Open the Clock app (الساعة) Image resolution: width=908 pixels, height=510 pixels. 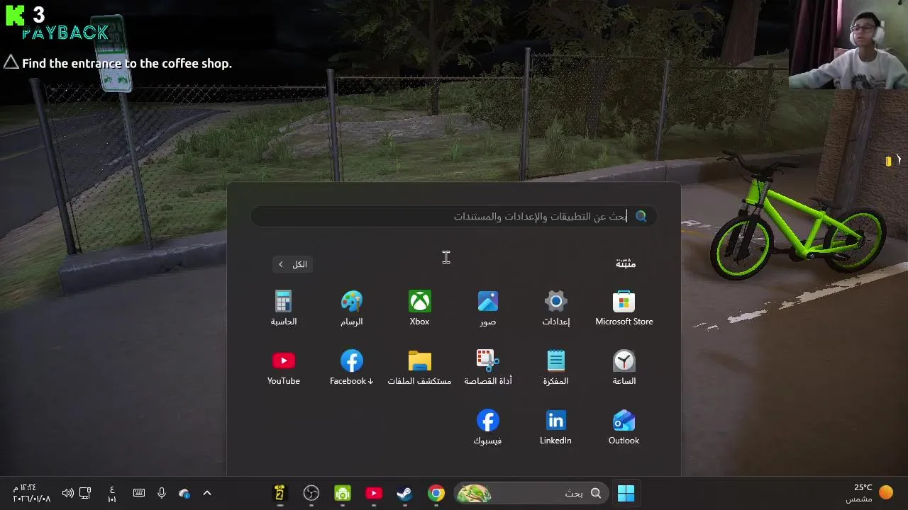click(624, 368)
